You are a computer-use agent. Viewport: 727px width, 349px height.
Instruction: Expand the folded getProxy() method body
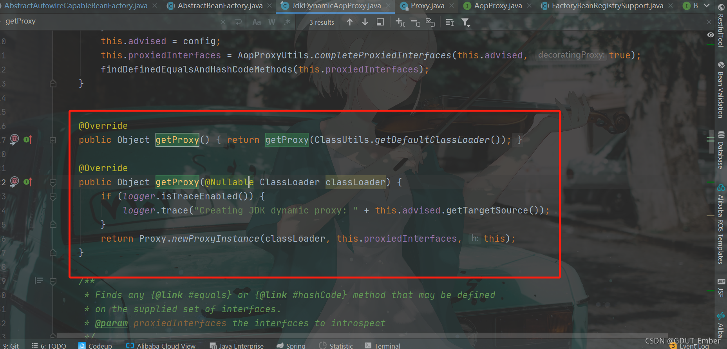point(53,140)
